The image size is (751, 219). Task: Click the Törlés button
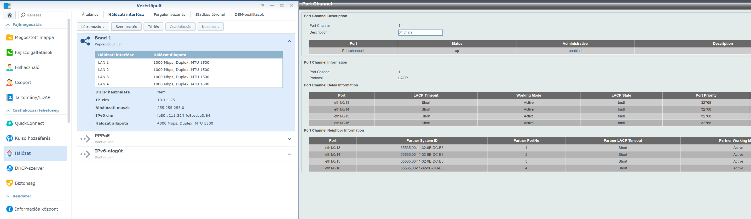[153, 27]
